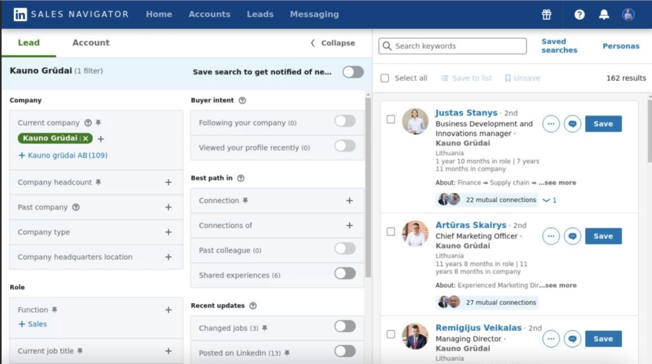652x364 pixels.
Task: Click the Search keywords field
Action: coord(453,46)
